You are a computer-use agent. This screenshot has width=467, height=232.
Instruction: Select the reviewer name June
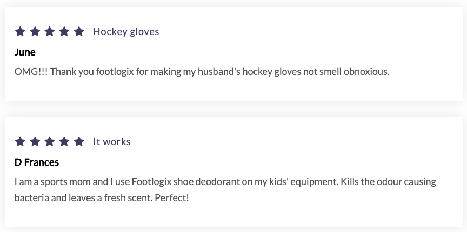coord(25,52)
